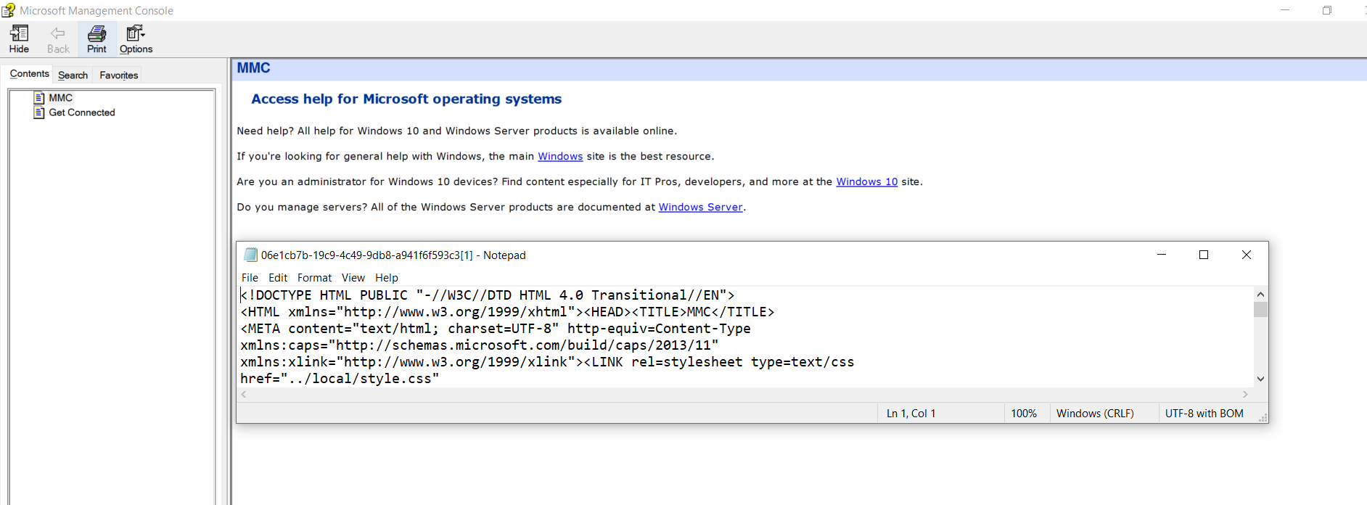Open Notepad's Format menu
This screenshot has width=1367, height=505.
[314, 278]
